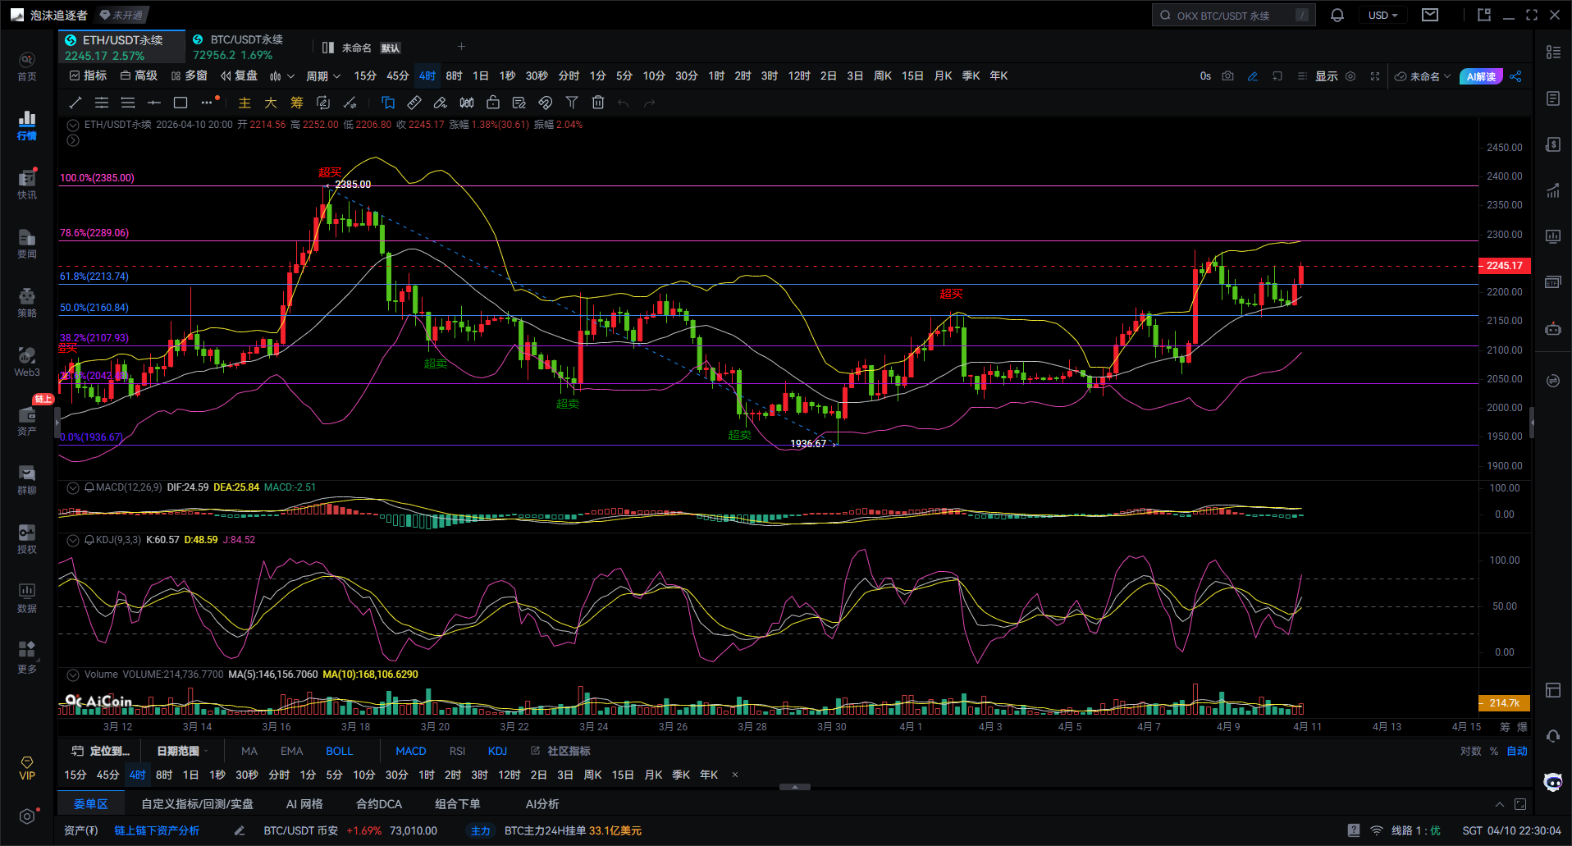Open the AI 网格 tab
Screen dimensions: 1572x846
[304, 804]
